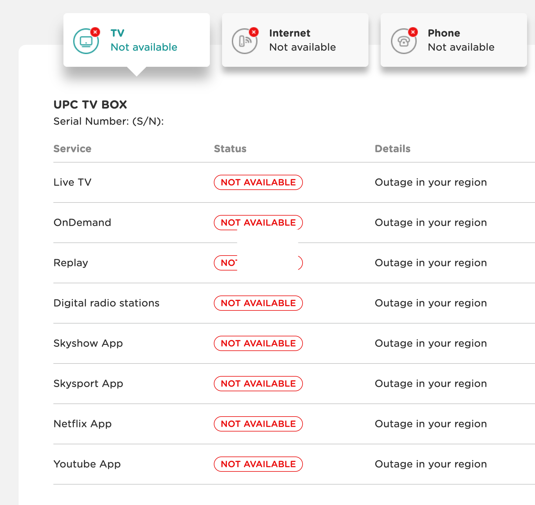
Task: Click red error badge on TV icon
Action: click(x=95, y=32)
